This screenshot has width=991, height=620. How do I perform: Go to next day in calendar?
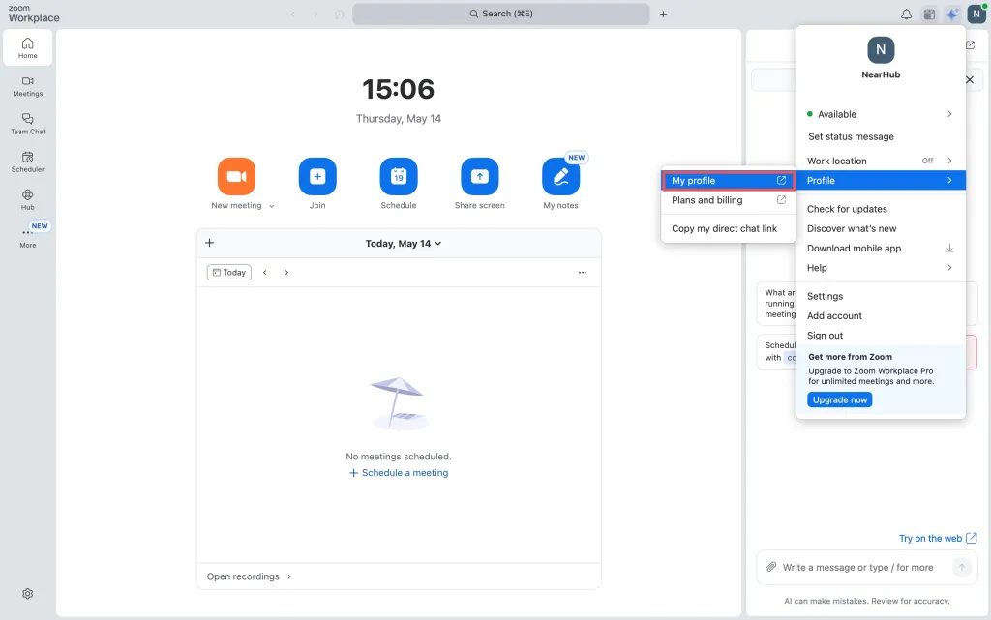286,272
